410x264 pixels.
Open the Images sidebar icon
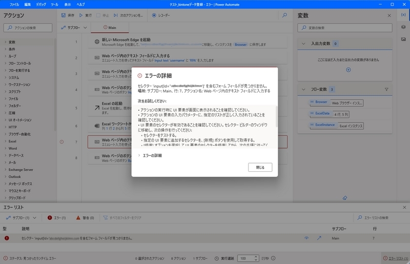(x=403, y=39)
